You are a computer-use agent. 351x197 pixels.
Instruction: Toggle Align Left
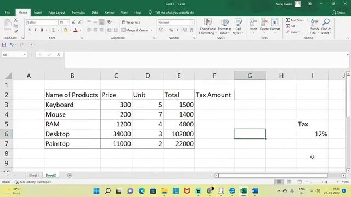(x=89, y=30)
